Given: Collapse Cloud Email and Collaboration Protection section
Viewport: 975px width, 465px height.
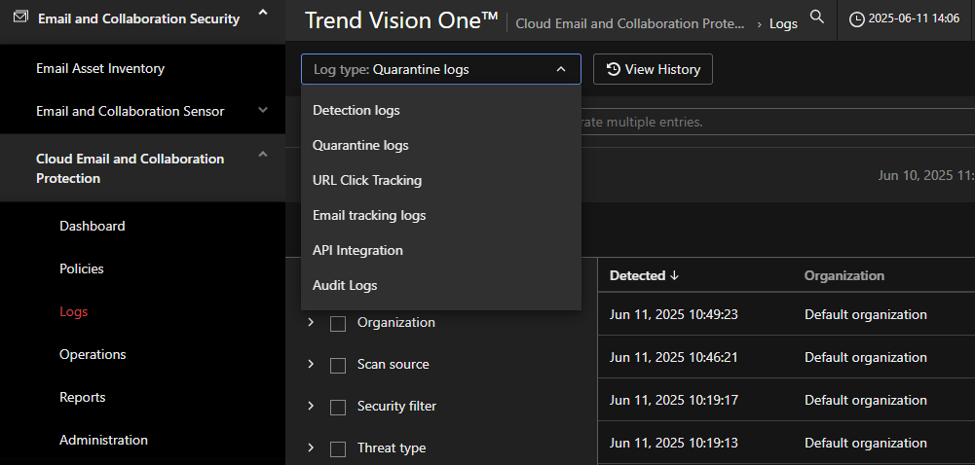Looking at the screenshot, I should coord(262,154).
